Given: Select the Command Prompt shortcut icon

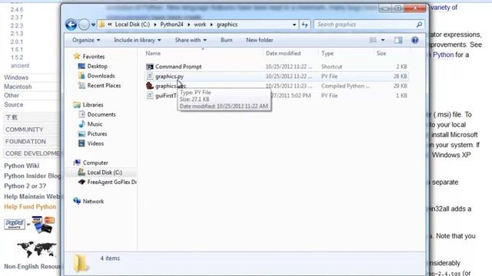Looking at the screenshot, I should pos(150,67).
